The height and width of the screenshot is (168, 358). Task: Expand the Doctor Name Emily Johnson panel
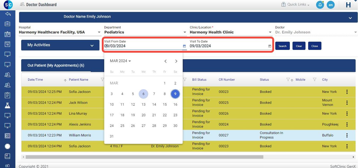(350, 18)
